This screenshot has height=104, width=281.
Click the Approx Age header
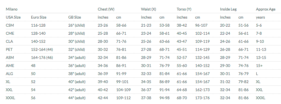pyautogui.click(x=266, y=9)
